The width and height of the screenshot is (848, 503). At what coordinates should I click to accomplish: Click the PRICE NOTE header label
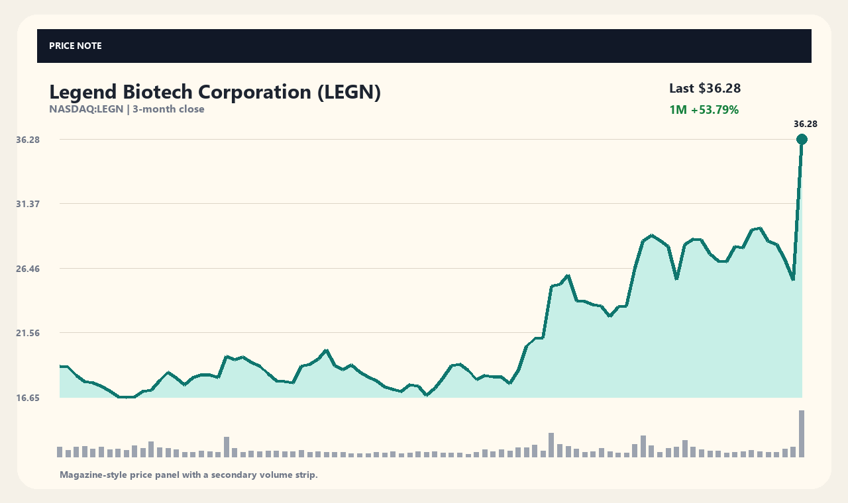click(76, 46)
